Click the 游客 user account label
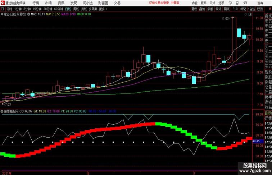272x175 pixels. coord(260,3)
